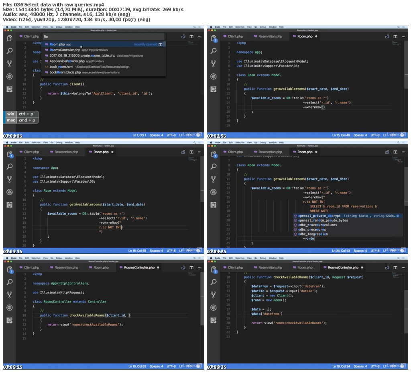Image resolution: width=411 pixels, height=372 pixels.
Task: Open Source Control icon in the 00:01:06 frame
Action: [x=10, y=63]
